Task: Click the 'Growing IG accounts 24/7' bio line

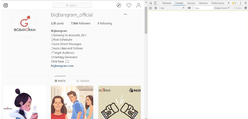Action: [x=69, y=35]
